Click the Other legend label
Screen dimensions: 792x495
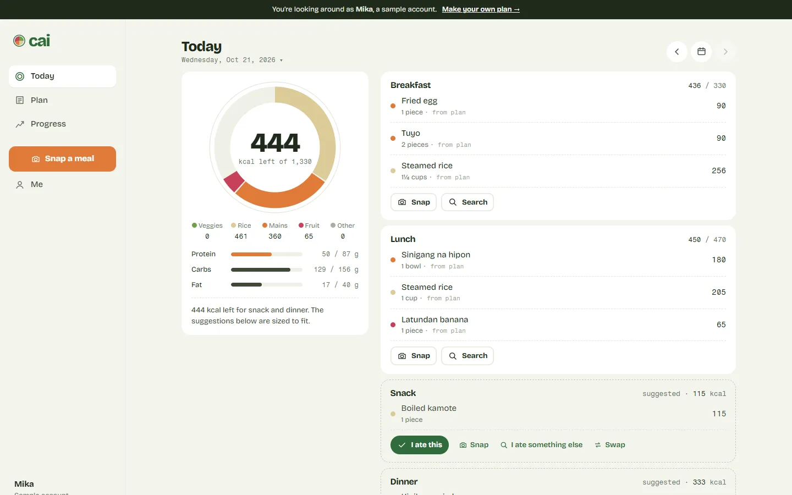coord(346,226)
